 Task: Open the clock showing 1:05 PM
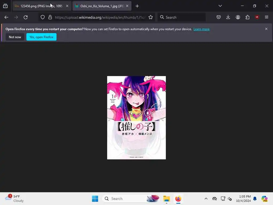point(243,199)
